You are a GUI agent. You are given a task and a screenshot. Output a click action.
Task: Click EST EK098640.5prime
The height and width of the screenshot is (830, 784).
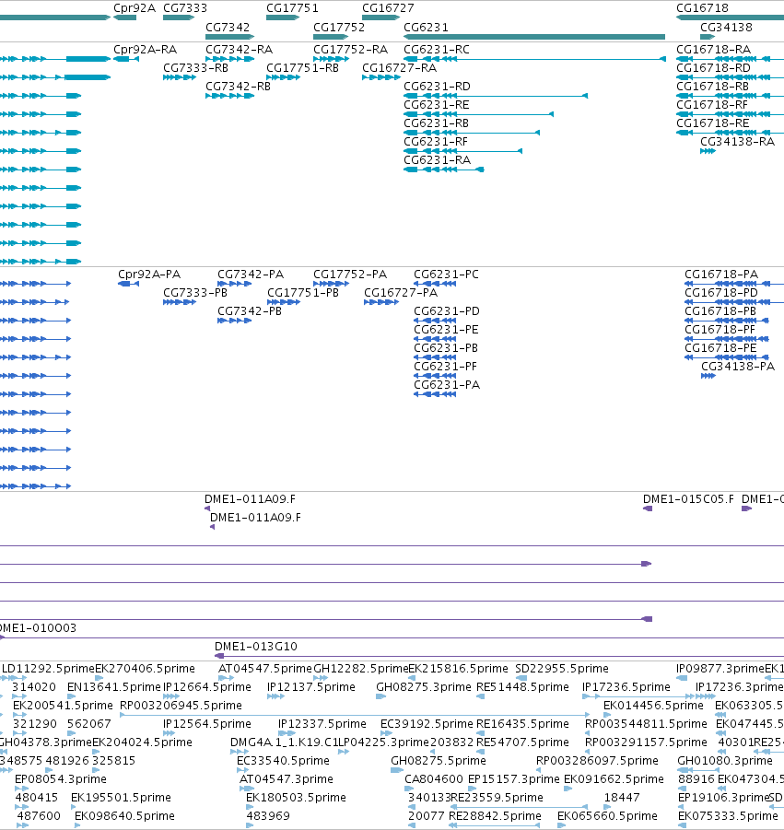click(x=124, y=815)
